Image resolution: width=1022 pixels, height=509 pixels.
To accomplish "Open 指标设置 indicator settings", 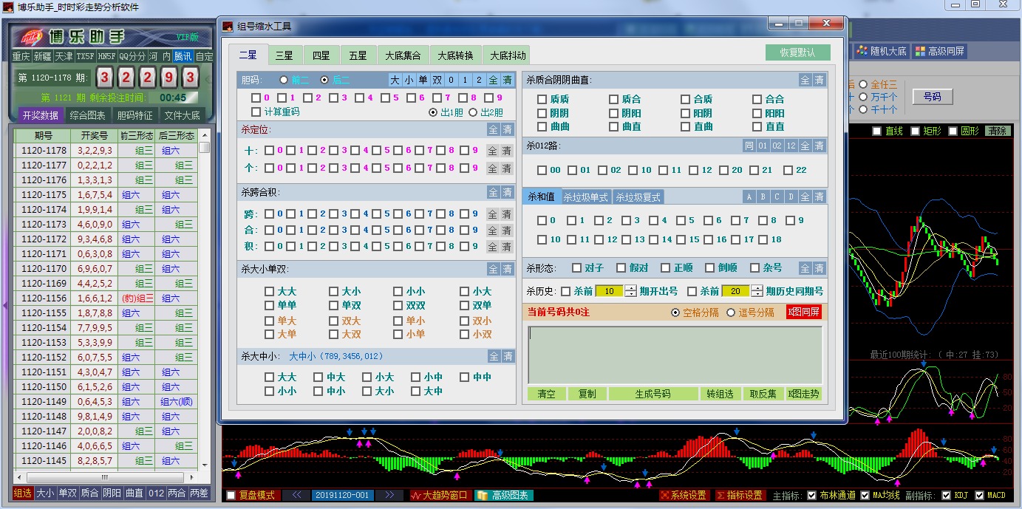I will click(x=740, y=495).
